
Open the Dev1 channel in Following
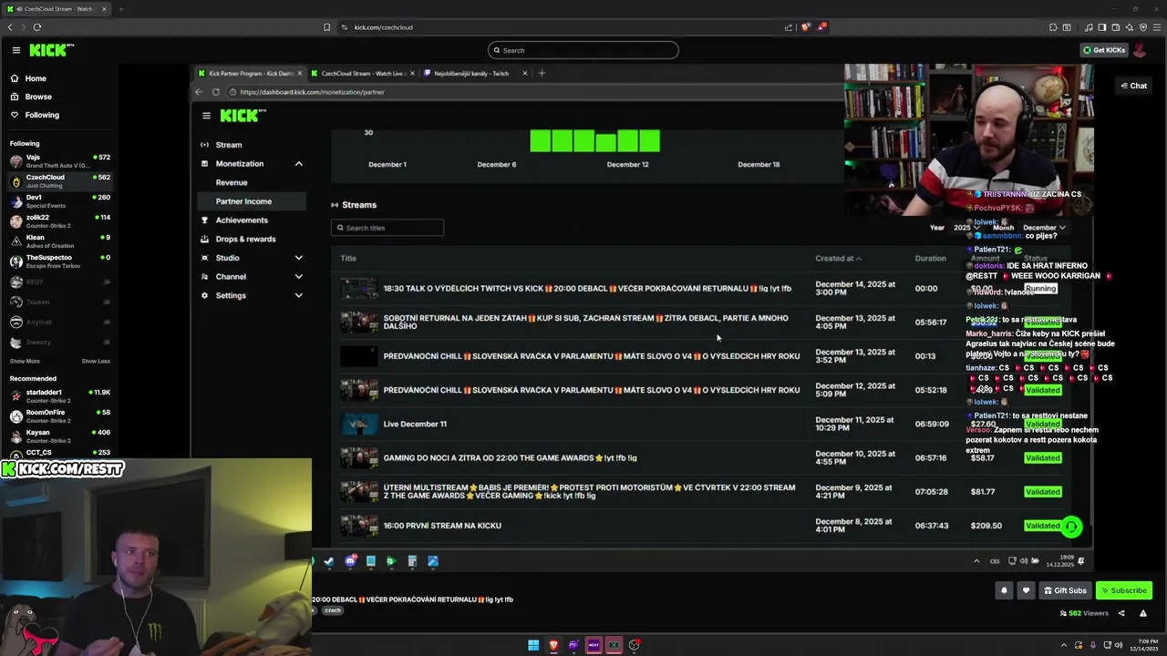(x=59, y=200)
